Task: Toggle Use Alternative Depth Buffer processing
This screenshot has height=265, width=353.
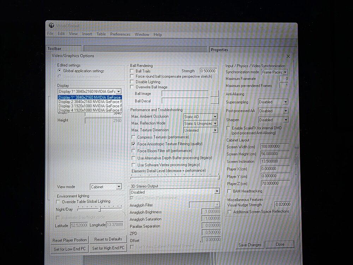Action: 133,158
